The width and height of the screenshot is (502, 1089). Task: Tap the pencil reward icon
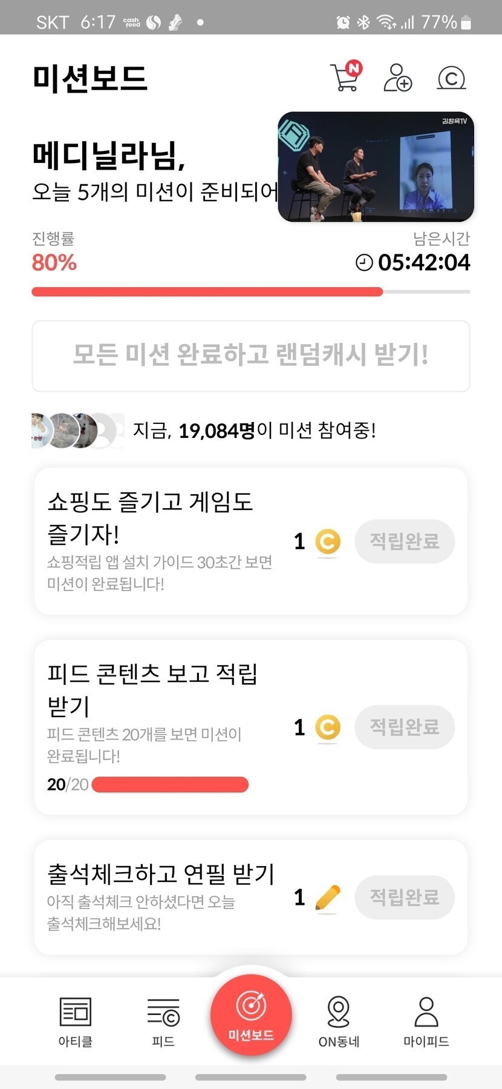(328, 897)
